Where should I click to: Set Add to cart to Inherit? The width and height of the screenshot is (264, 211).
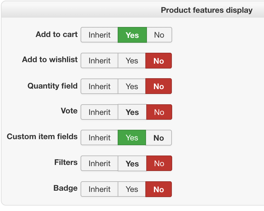(x=99, y=35)
